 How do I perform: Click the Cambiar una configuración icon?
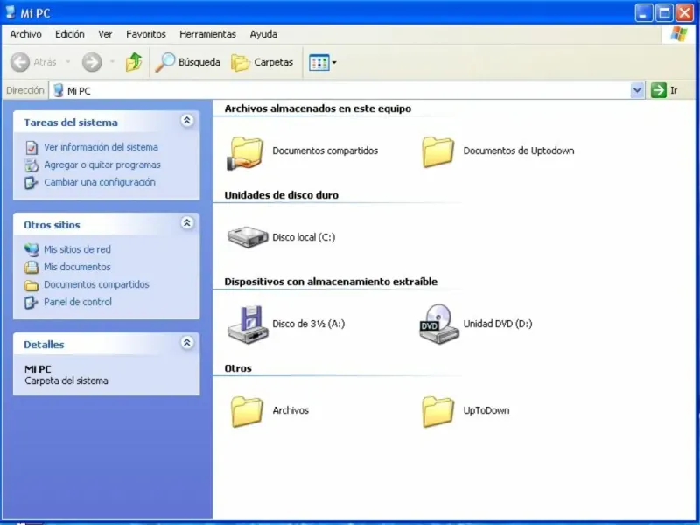click(31, 183)
